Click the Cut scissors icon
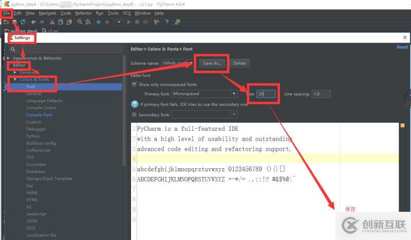This screenshot has height=240, width=411. 52,22
